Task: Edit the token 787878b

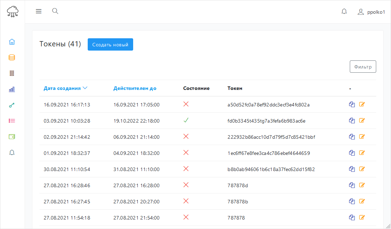Action: 362,201
